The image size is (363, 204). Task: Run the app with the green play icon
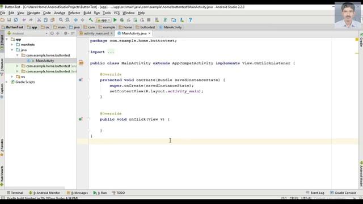[115, 20]
